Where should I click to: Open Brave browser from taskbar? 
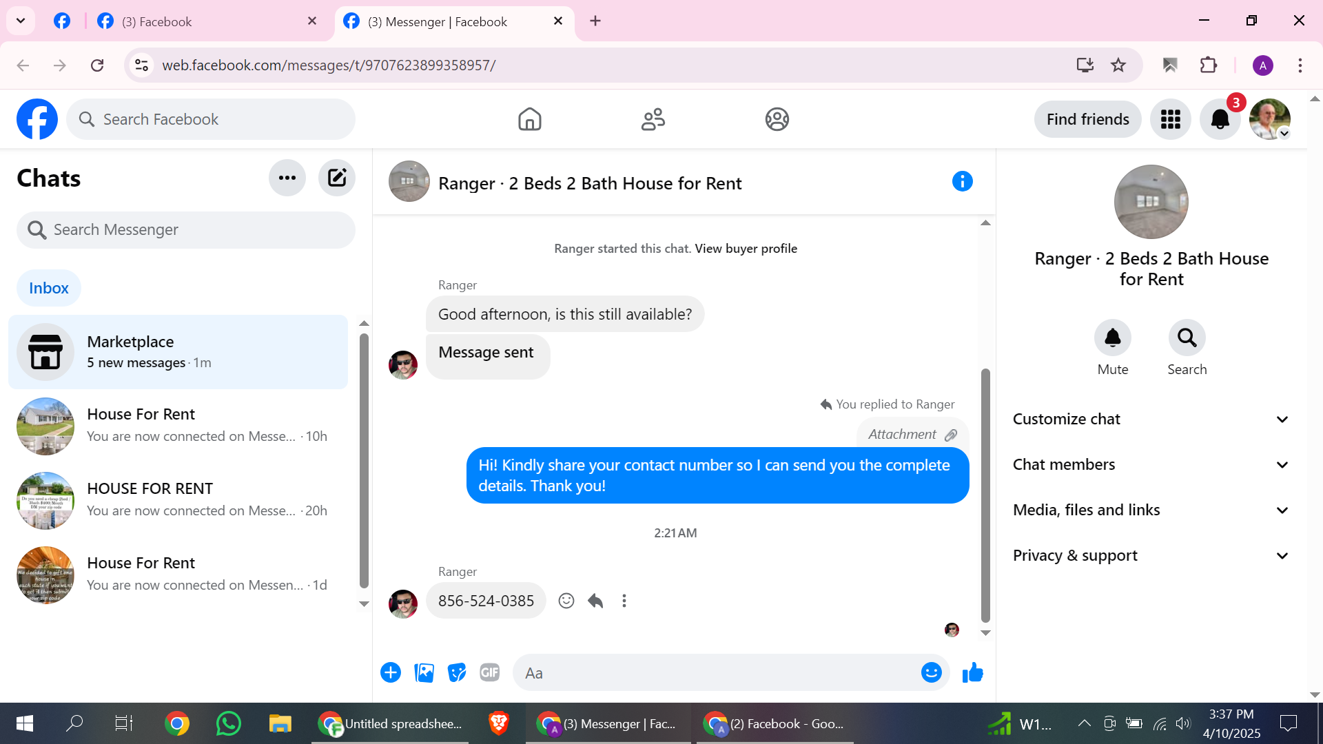tap(498, 723)
